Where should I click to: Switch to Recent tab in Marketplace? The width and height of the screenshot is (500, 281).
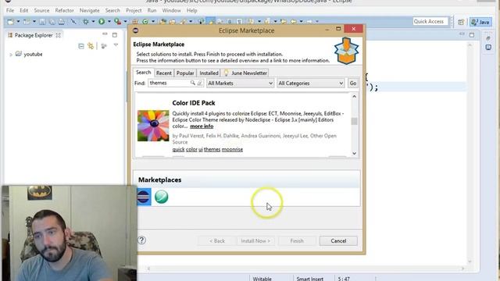point(164,73)
